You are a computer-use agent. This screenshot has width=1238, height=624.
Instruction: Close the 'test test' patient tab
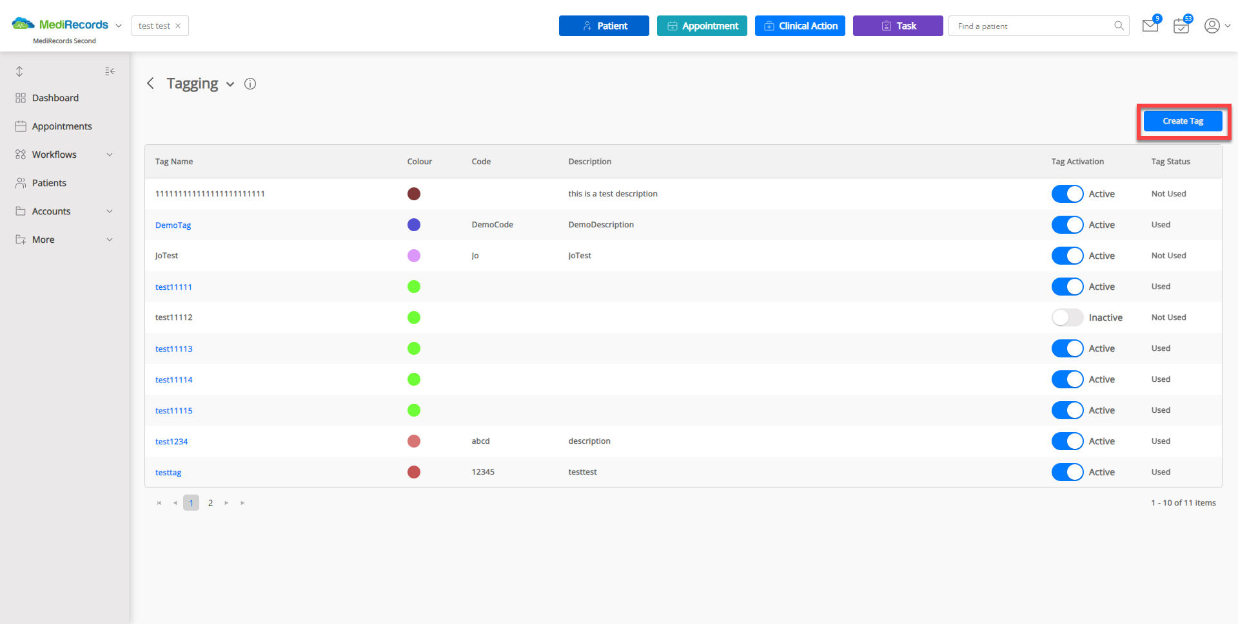point(178,26)
